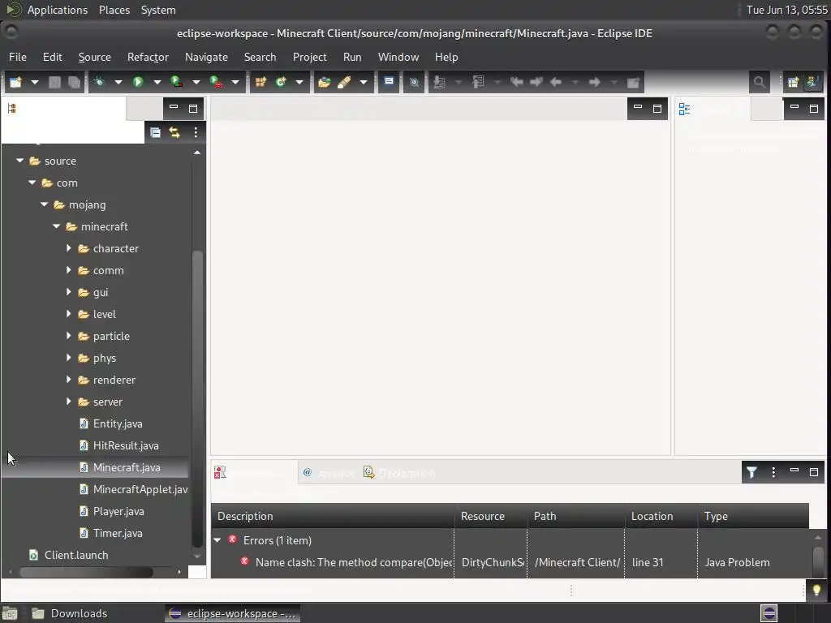Image resolution: width=831 pixels, height=623 pixels.
Task: Expand the renderer folder
Action: tap(68, 380)
